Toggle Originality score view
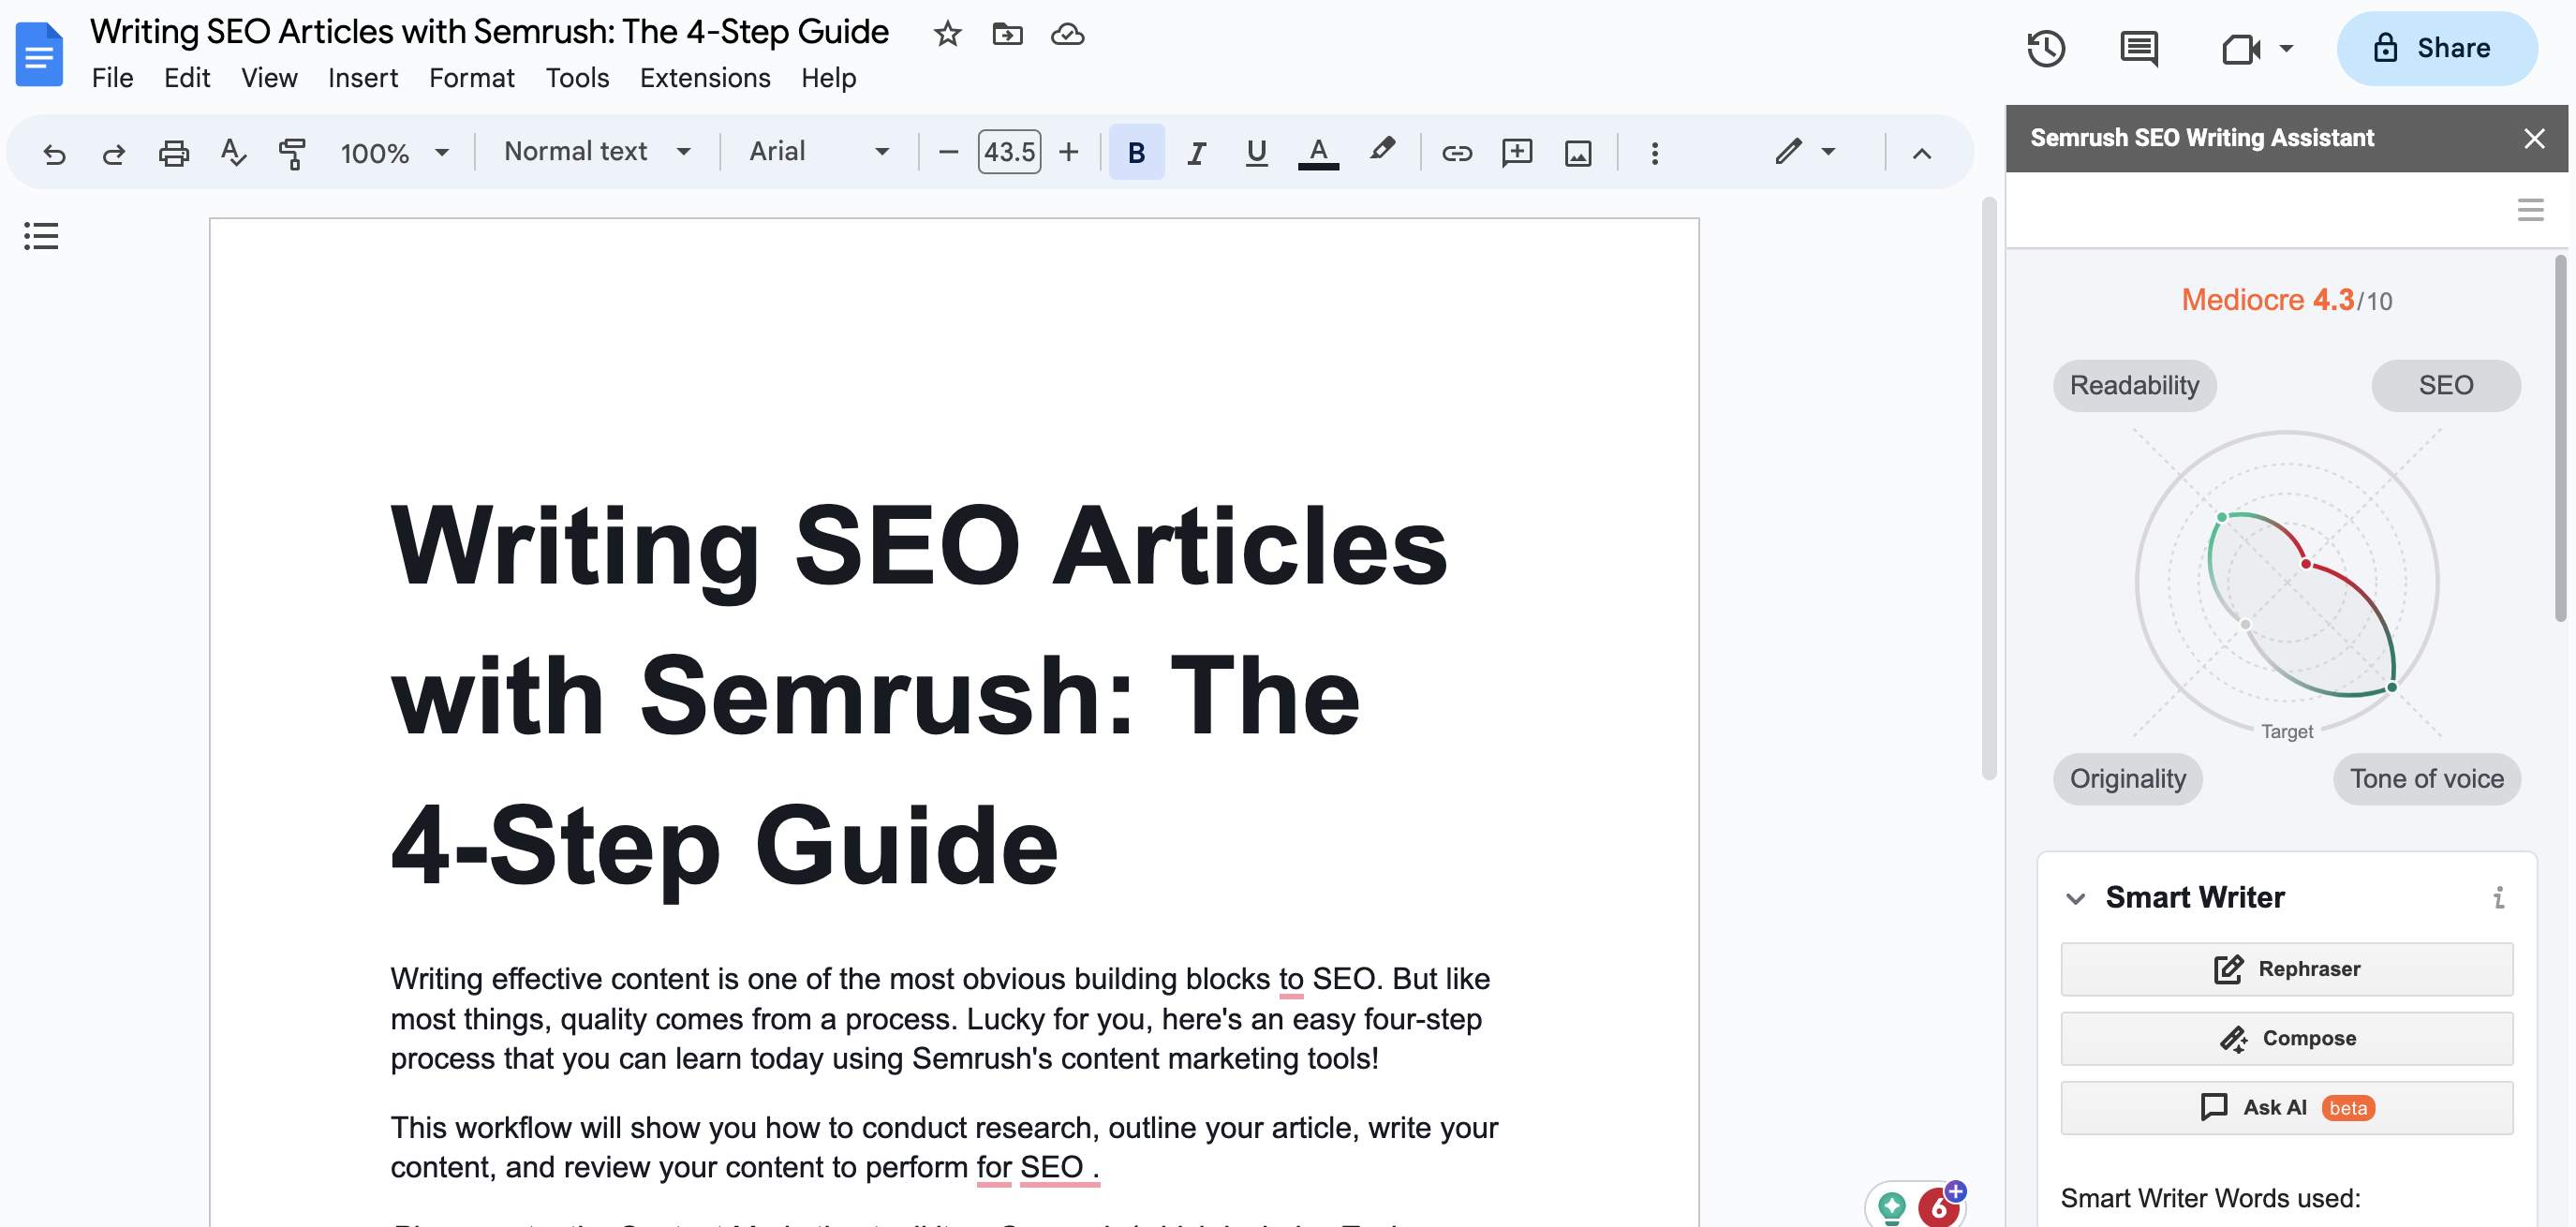 coord(2129,776)
